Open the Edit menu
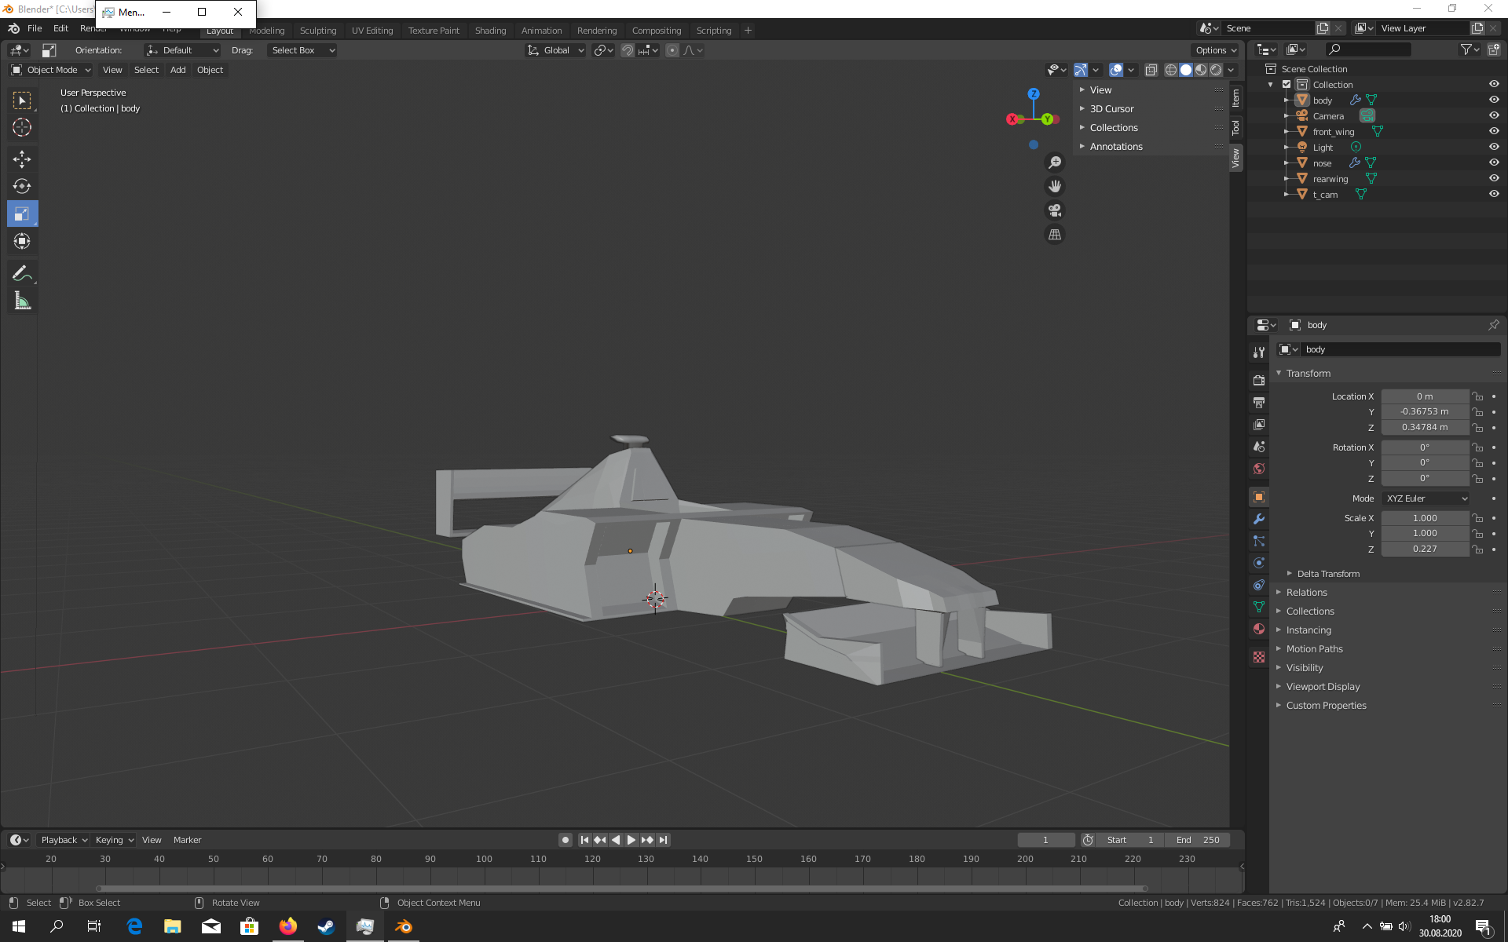 60,28
